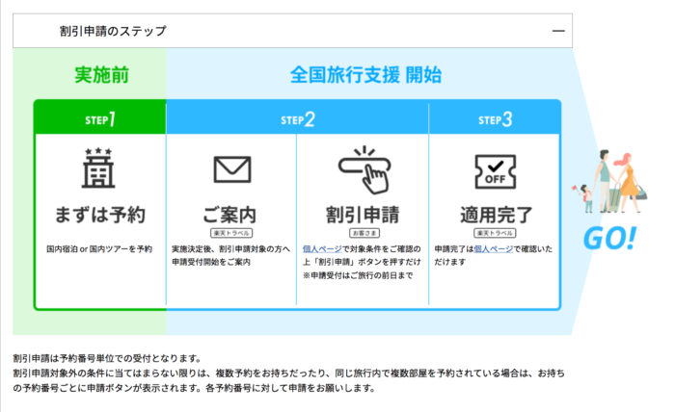The height and width of the screenshot is (412, 675).
Task: Click the green STEP1 header
Action: click(x=100, y=117)
